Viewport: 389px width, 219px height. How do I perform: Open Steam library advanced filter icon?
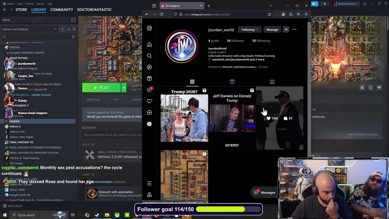[x=73, y=37]
